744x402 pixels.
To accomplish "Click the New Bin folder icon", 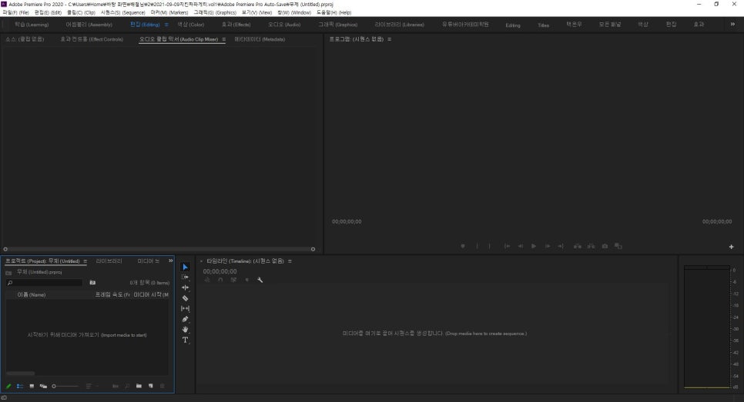I will point(139,387).
